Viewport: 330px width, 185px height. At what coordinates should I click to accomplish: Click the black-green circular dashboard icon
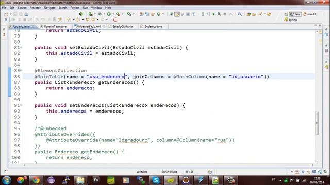[81, 14]
